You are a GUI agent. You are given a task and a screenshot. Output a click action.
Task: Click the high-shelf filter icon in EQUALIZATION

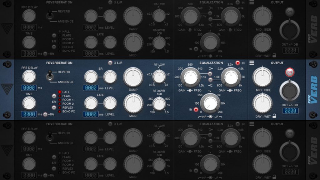coord(211,69)
